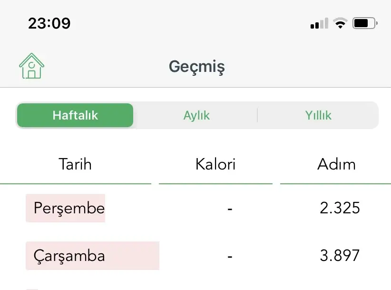
Task: Tap the 23:09 status bar clock
Action: coord(49,23)
